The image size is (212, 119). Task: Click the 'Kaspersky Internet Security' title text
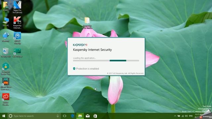92,50
